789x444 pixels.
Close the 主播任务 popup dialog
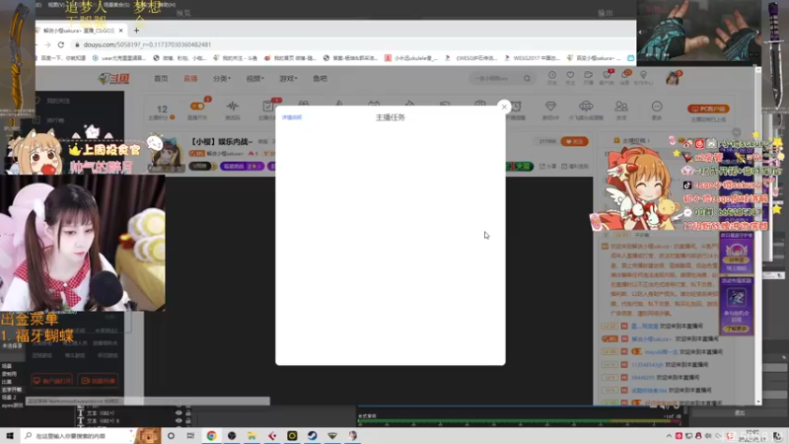tap(504, 107)
